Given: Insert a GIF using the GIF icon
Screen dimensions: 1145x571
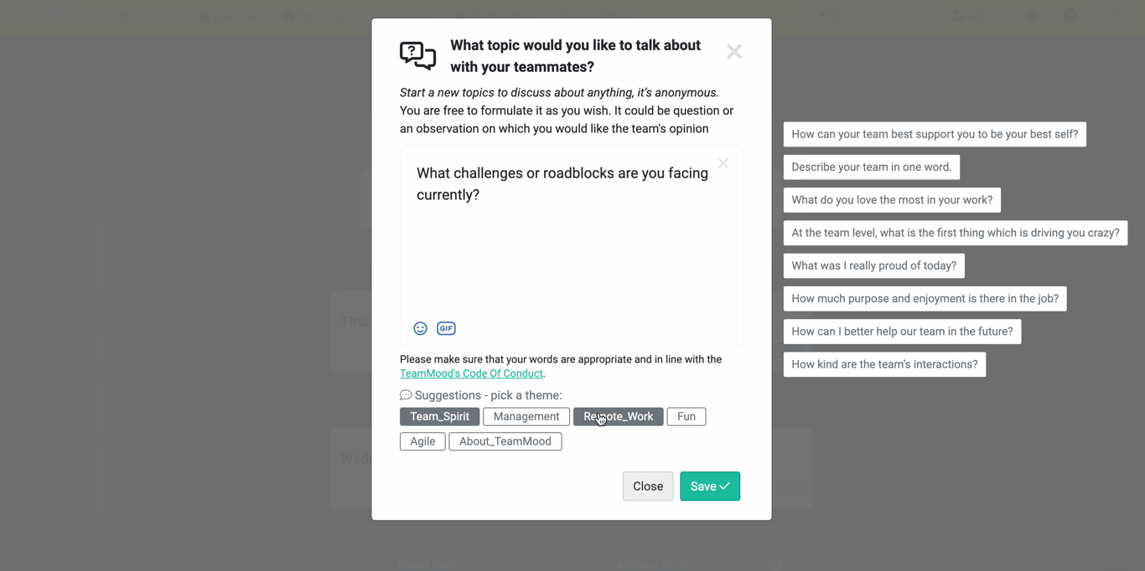Looking at the screenshot, I should 446,329.
